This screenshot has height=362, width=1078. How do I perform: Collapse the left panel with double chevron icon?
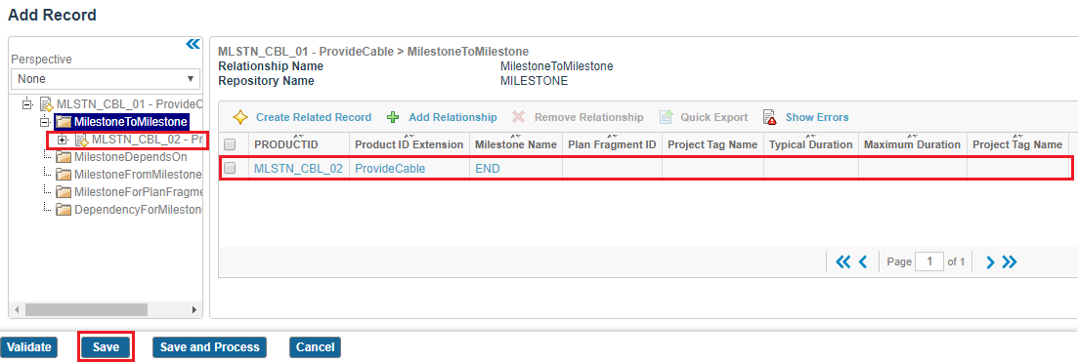pos(194,45)
